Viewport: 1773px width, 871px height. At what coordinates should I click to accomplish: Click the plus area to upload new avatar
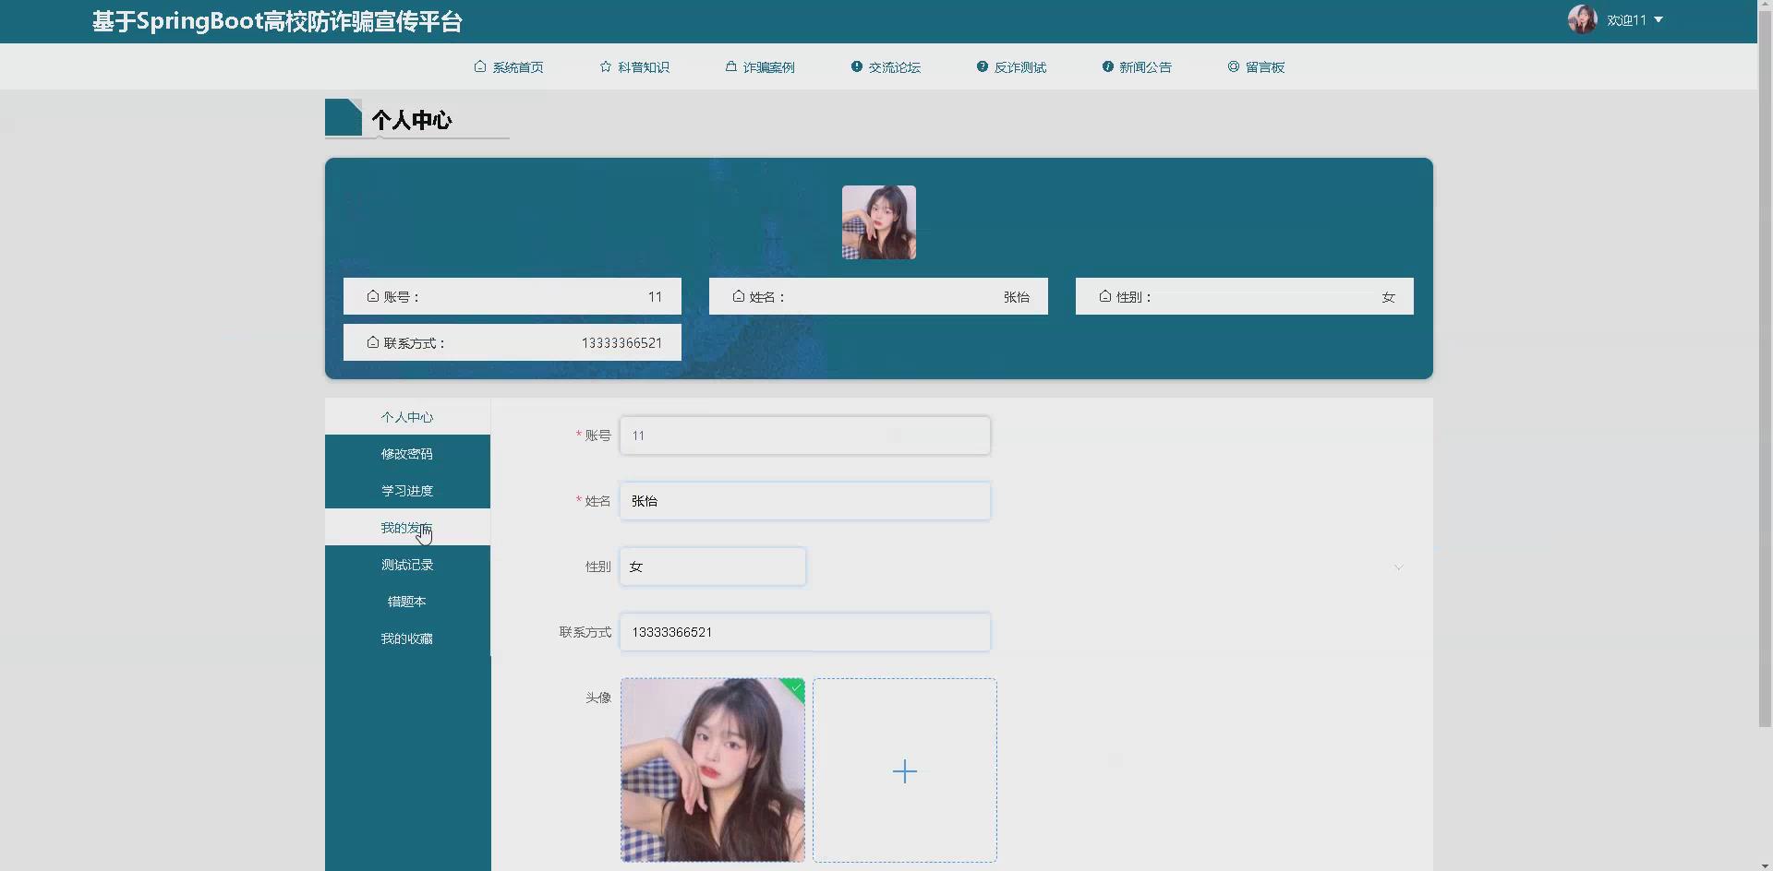pyautogui.click(x=904, y=770)
